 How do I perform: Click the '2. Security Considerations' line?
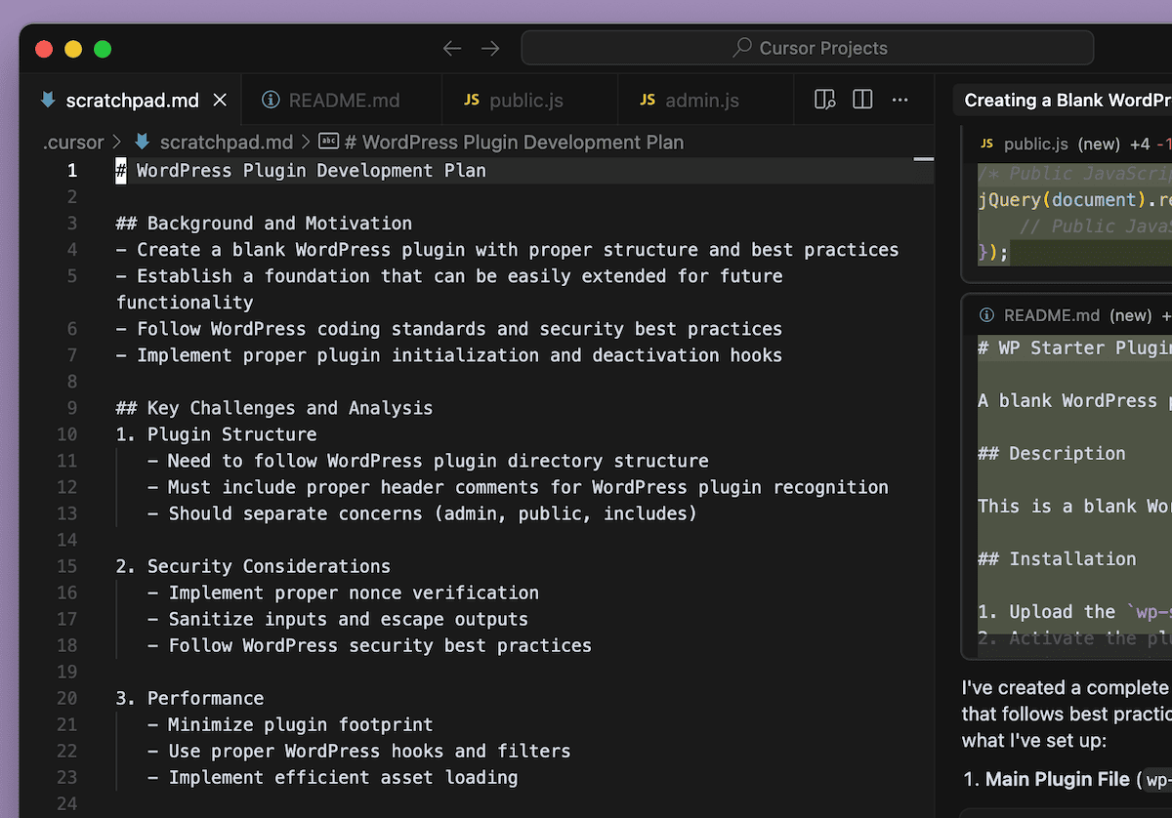tap(253, 566)
